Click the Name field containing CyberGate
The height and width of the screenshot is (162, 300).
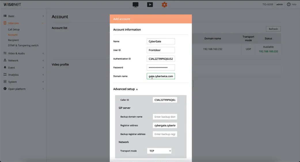tap(161, 41)
